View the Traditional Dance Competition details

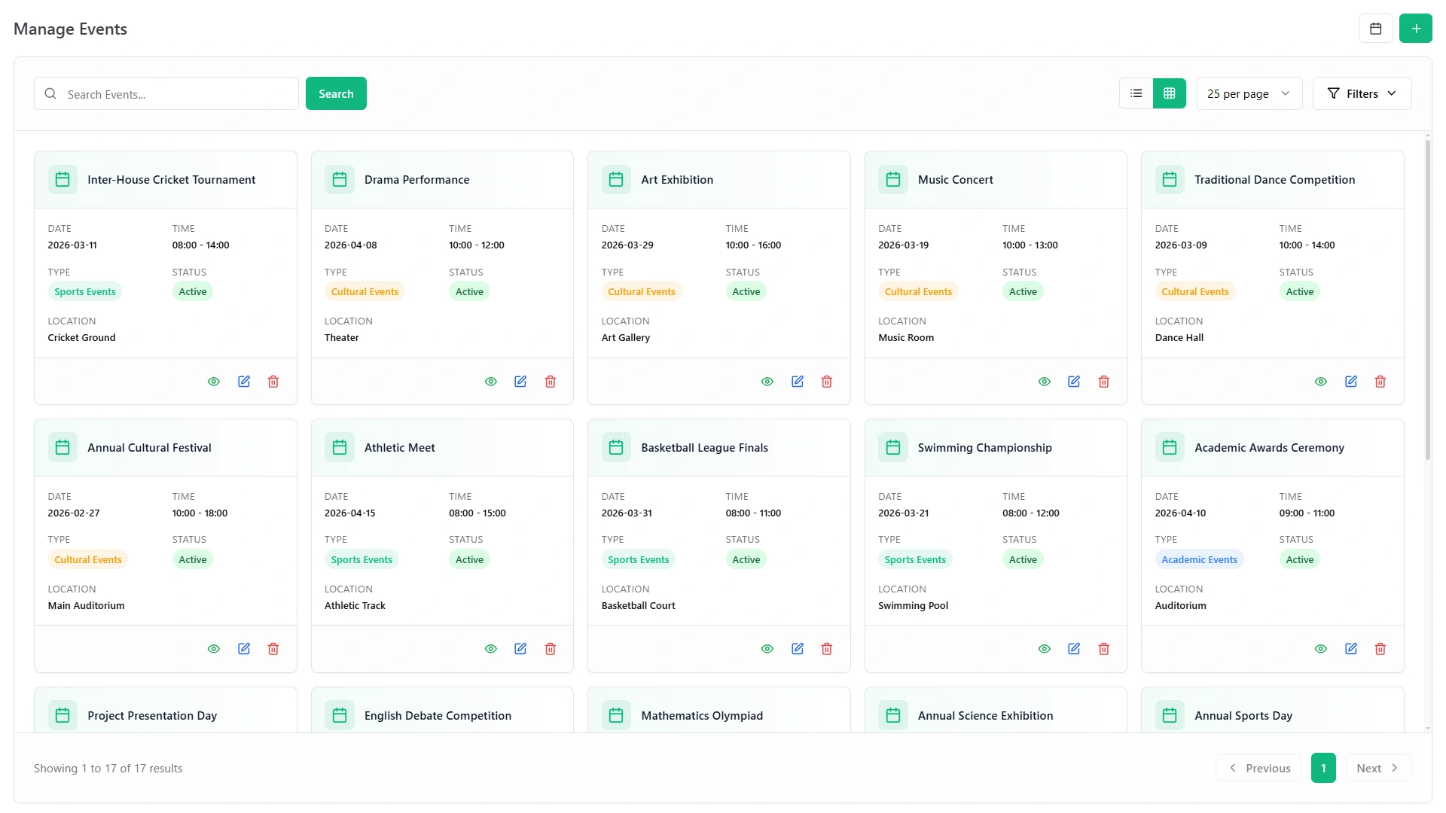click(x=1321, y=382)
